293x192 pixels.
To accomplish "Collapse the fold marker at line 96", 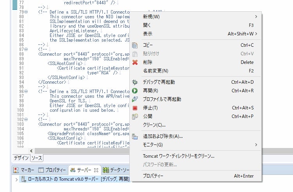I will (x=26, y=92).
